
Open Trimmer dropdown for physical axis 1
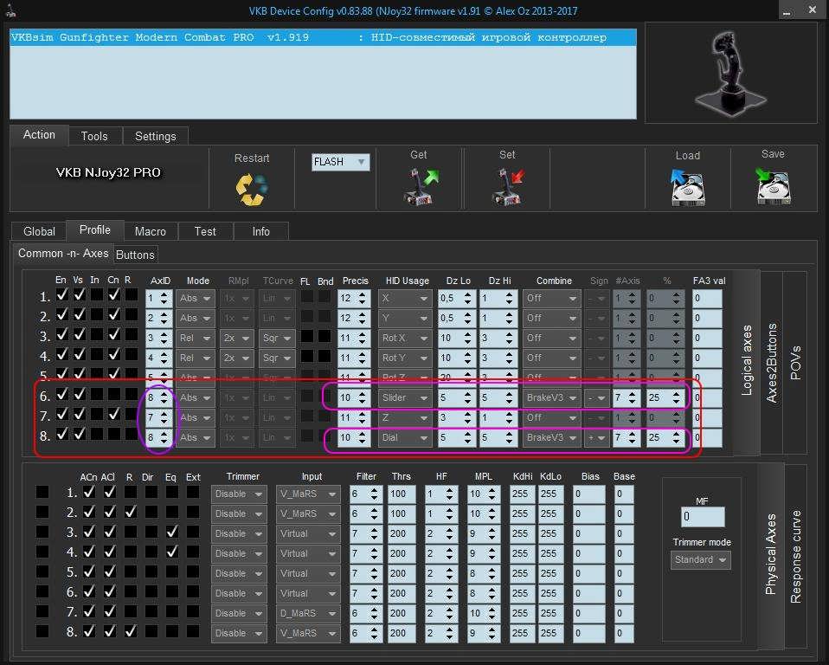point(239,494)
